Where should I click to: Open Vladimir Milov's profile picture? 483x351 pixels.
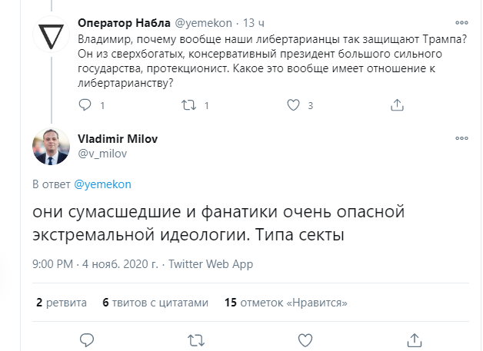pyautogui.click(x=51, y=144)
